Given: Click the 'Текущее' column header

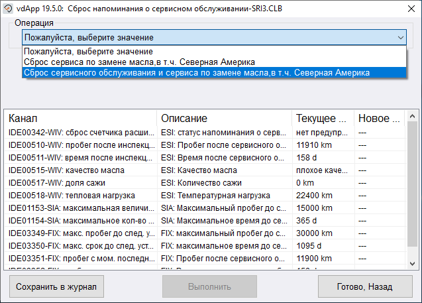Looking at the screenshot, I should (321, 119).
